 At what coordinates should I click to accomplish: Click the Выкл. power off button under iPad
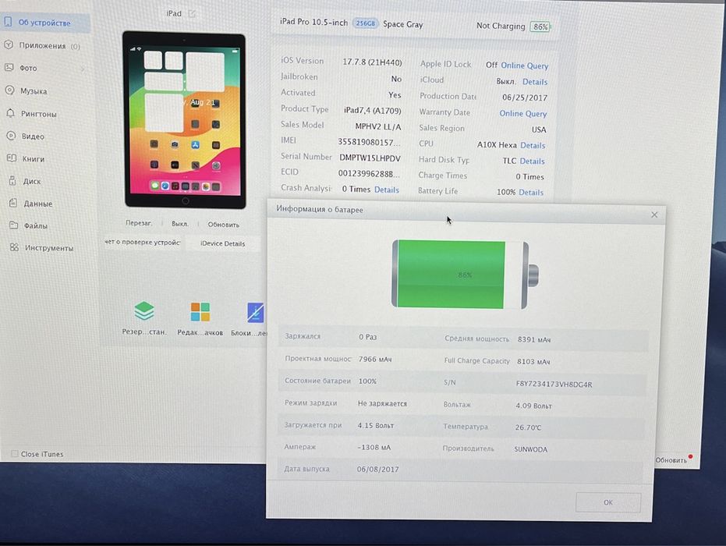(179, 224)
